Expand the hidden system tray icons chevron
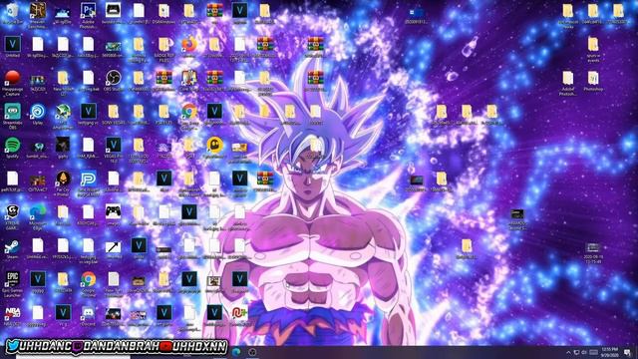This screenshot has width=638, height=359. (x=568, y=352)
